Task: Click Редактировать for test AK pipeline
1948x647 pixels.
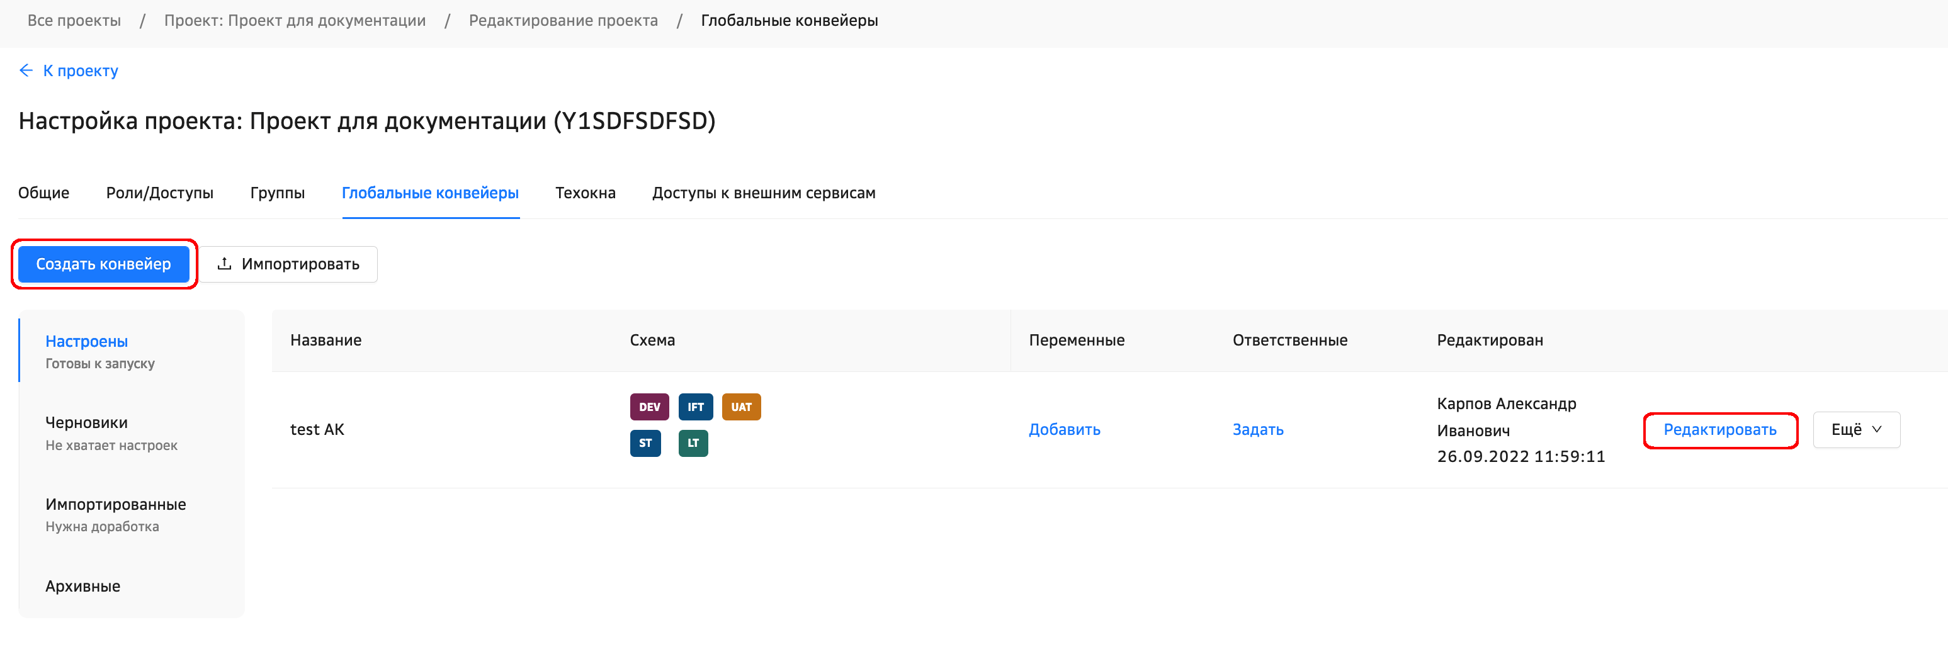Action: click(1719, 429)
